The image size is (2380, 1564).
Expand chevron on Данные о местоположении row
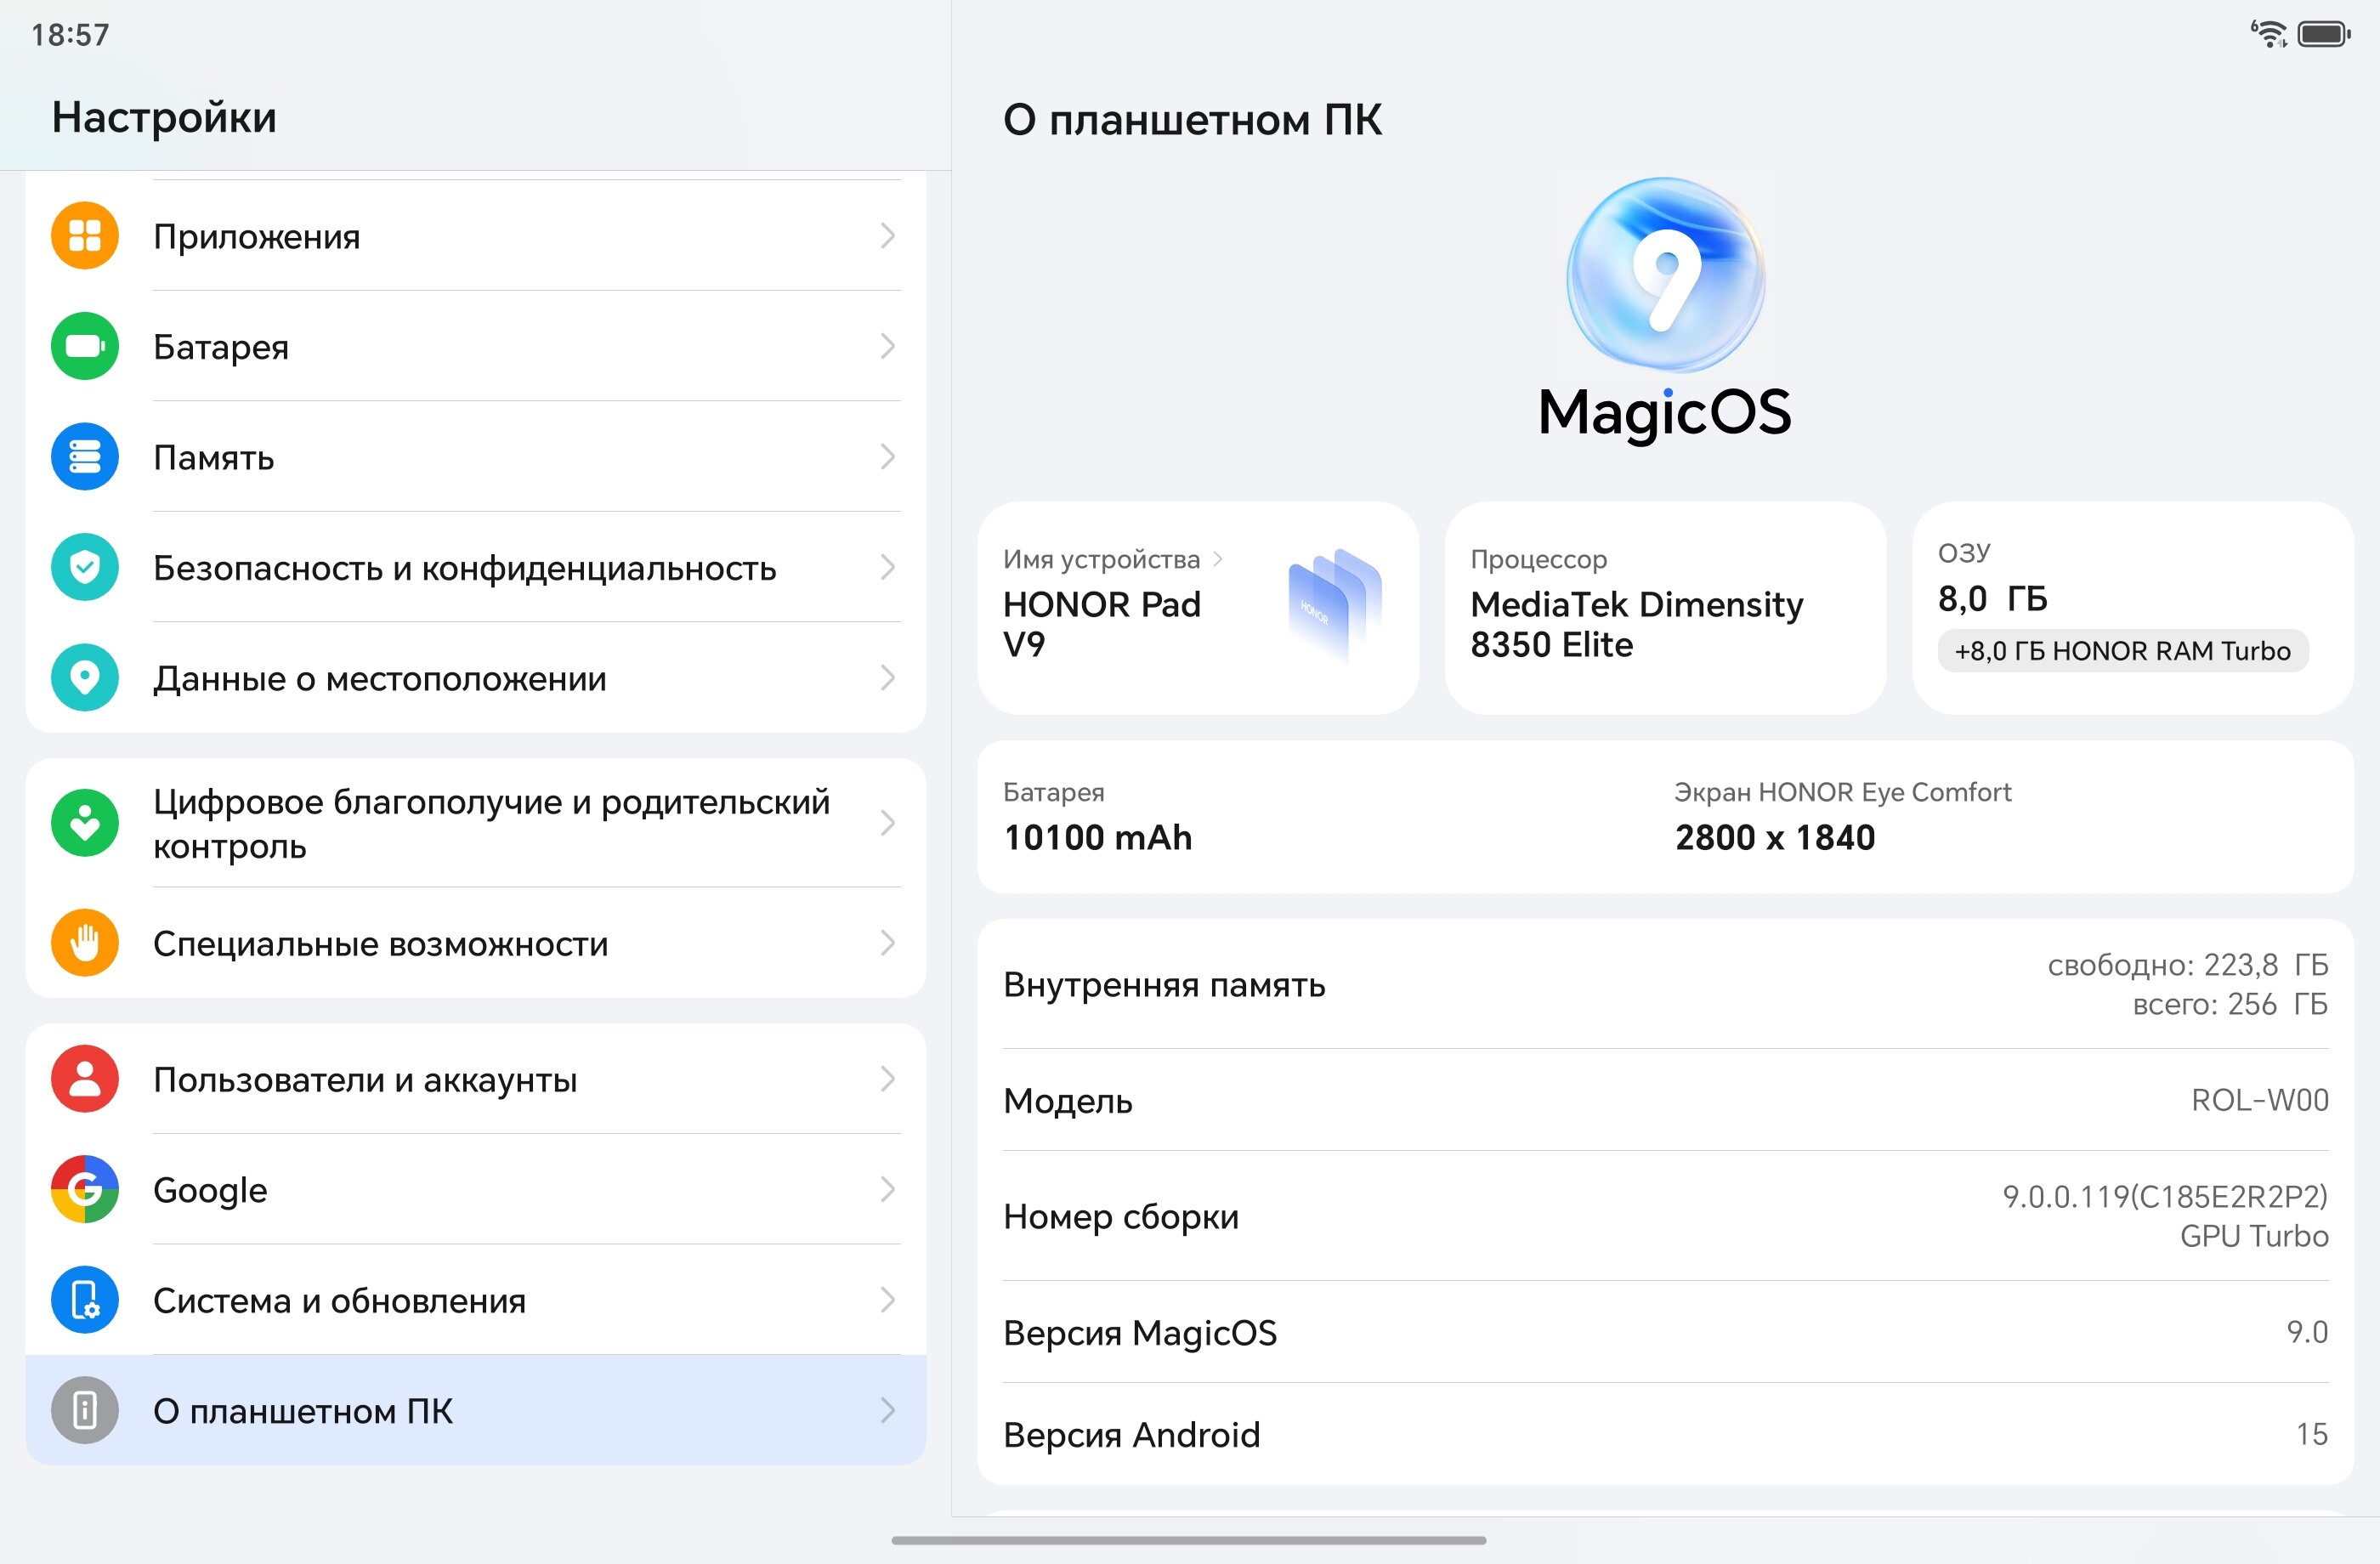click(887, 678)
